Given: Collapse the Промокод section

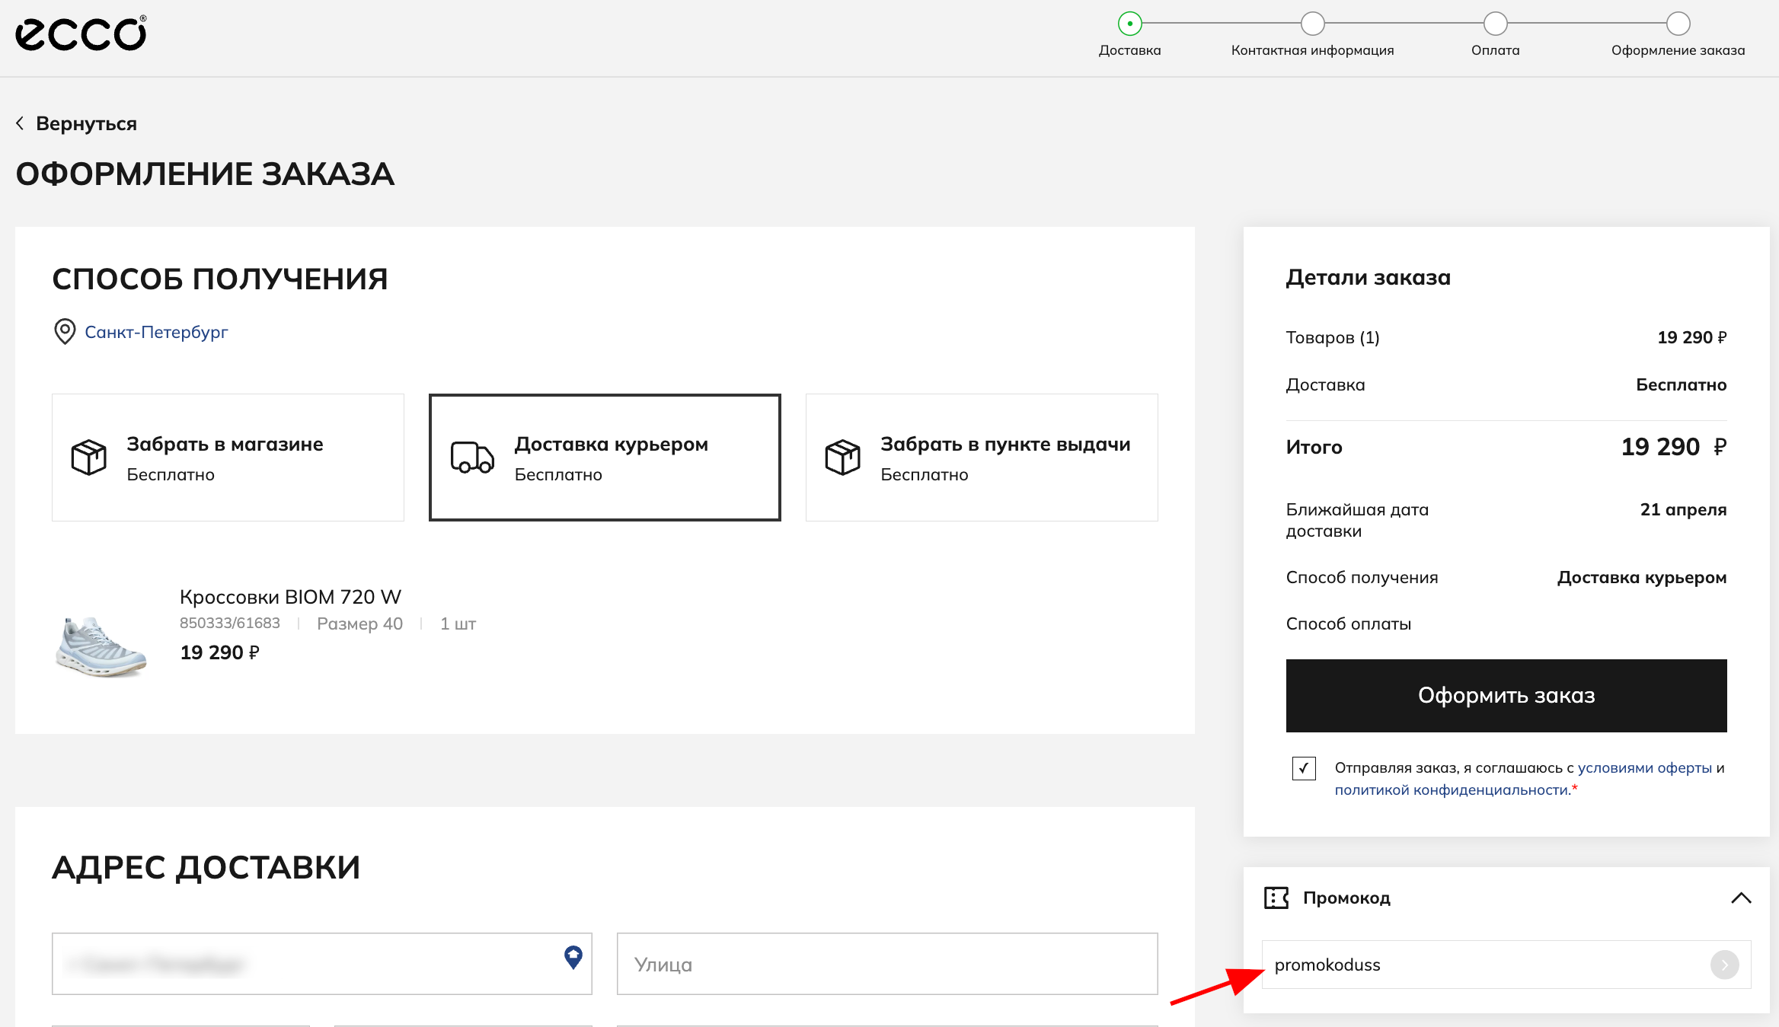Looking at the screenshot, I should pyautogui.click(x=1741, y=898).
